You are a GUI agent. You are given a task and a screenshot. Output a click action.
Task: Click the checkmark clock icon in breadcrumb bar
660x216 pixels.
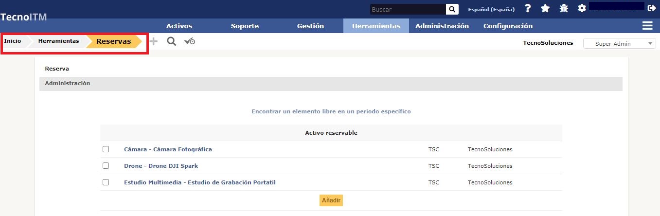190,42
